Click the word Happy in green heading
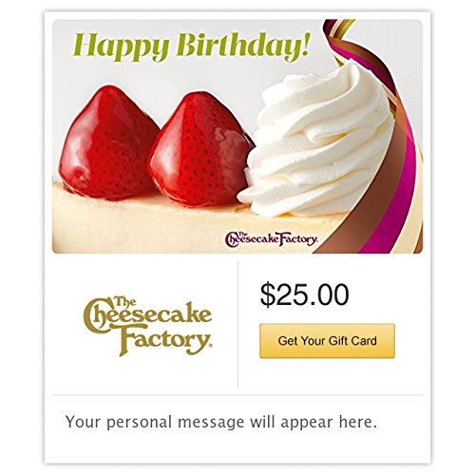The width and height of the screenshot is (475, 475). click(x=121, y=48)
